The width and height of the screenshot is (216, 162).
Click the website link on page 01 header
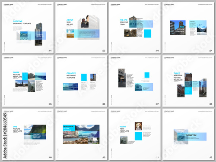[44, 4]
